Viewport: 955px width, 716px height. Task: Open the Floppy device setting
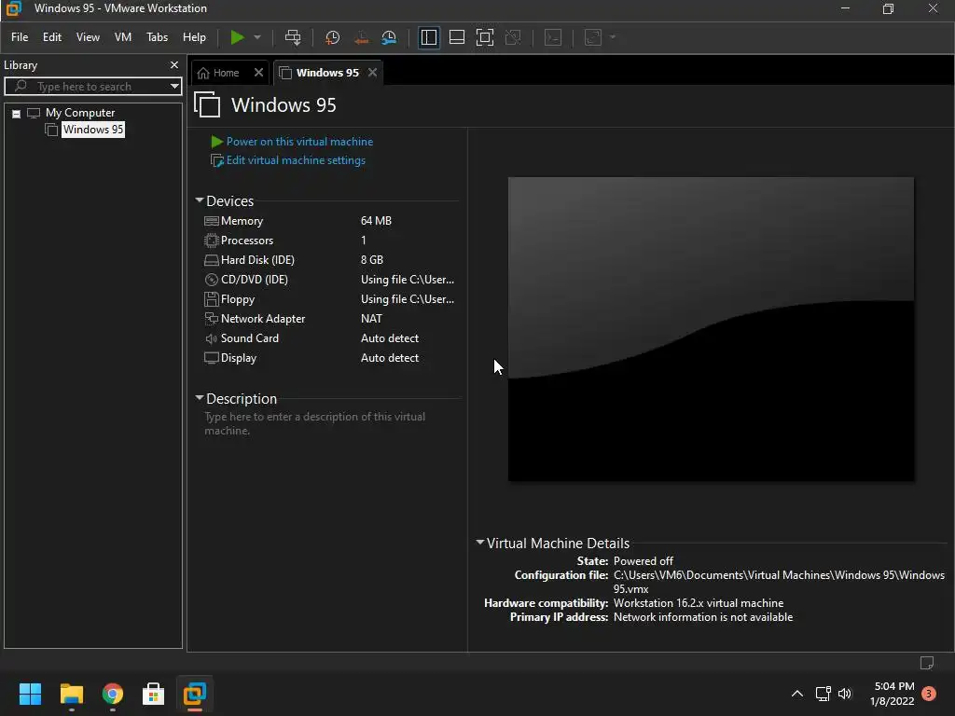(x=238, y=299)
